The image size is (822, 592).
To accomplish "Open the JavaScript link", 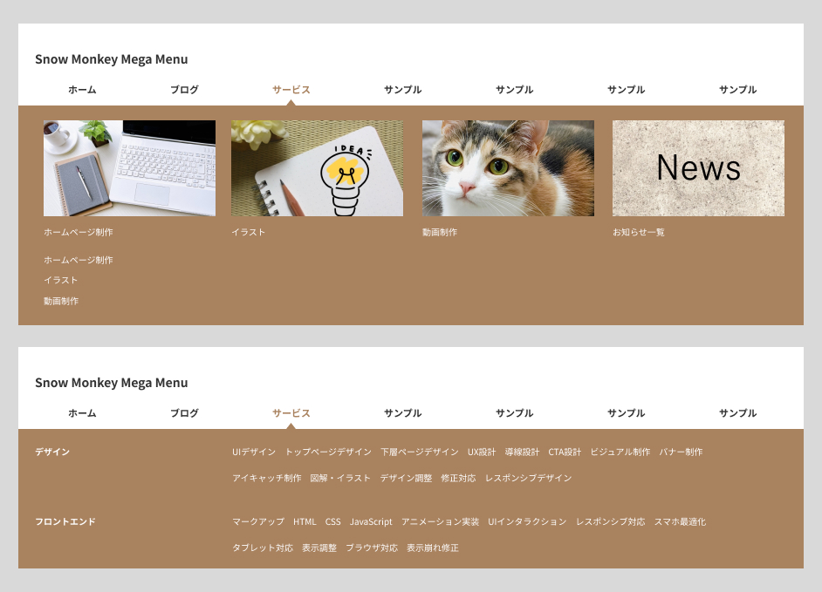I will tap(370, 521).
